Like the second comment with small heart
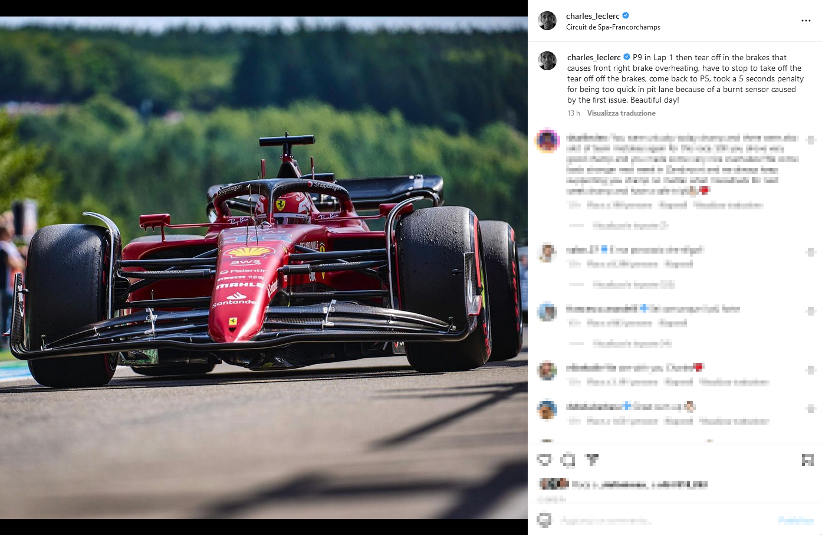 click(x=811, y=252)
